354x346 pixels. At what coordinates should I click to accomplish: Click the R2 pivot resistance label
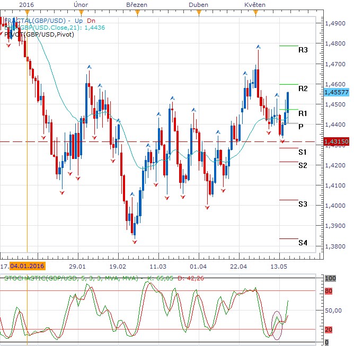click(x=303, y=88)
